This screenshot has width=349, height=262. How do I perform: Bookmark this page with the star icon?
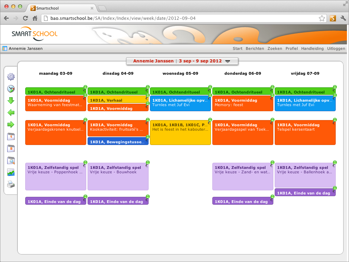[x=322, y=18]
